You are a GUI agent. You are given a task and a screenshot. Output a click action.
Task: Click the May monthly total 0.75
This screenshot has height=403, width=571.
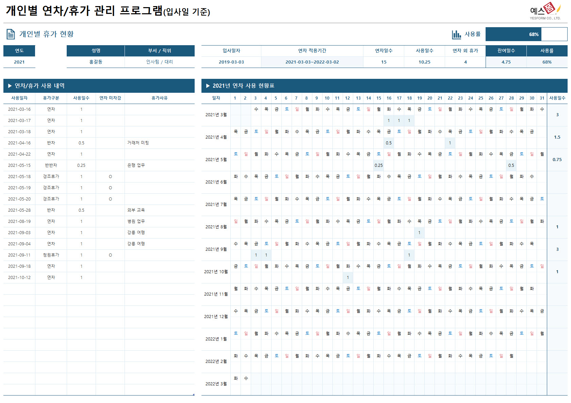pos(557,160)
